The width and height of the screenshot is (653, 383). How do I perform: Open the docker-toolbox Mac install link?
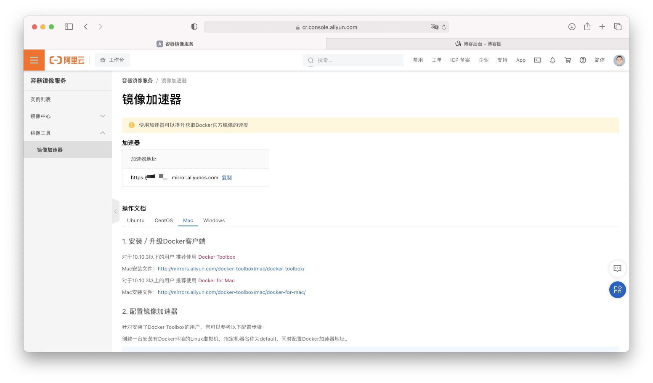point(231,269)
